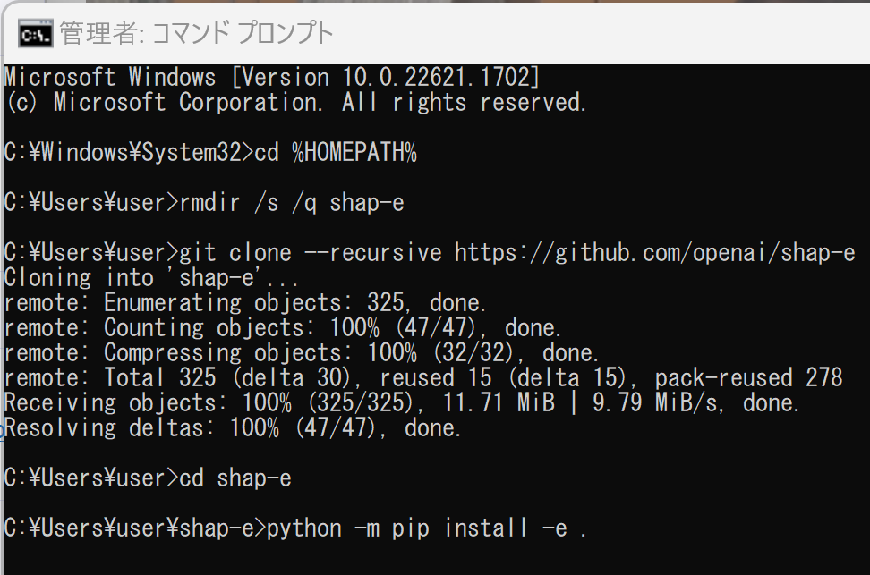The height and width of the screenshot is (575, 870).
Task: Click the github.com/openai/shap-e URL
Action: [654, 253]
